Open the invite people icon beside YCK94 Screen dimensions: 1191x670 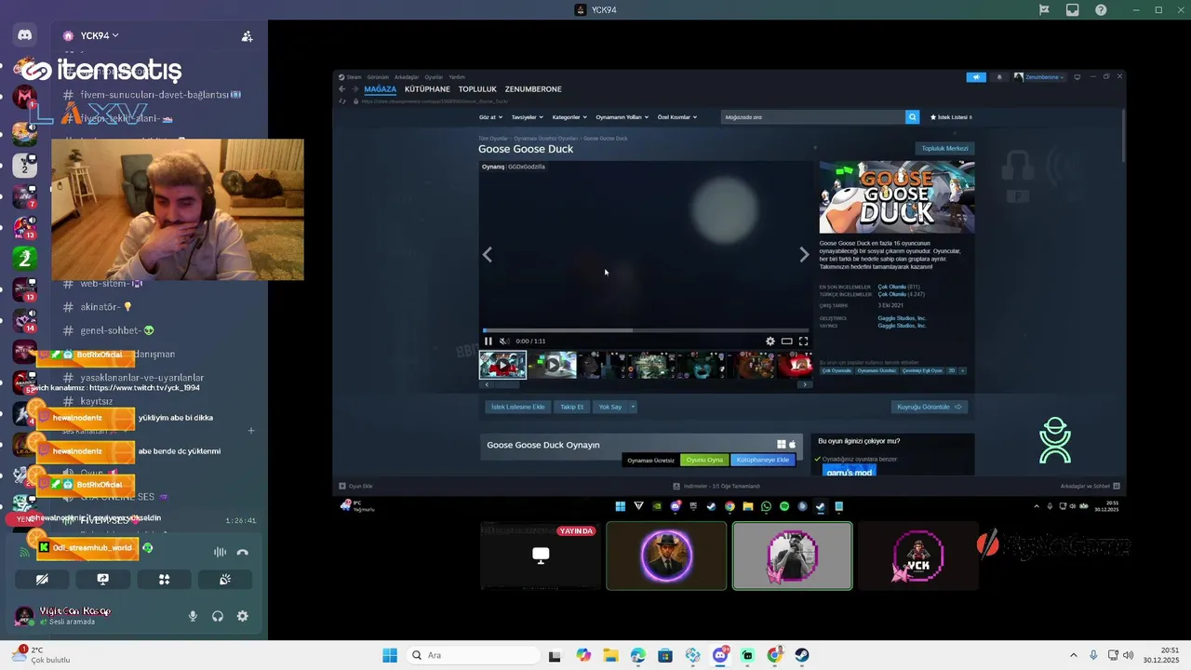coord(247,36)
